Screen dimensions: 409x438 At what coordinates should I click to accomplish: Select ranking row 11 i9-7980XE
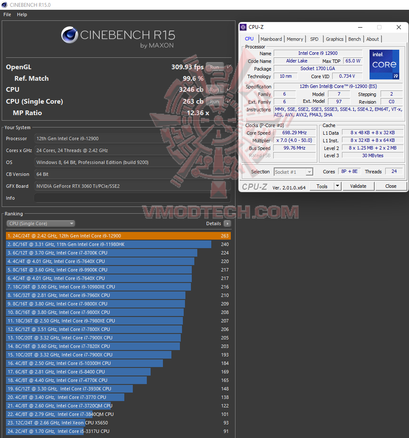tap(118, 321)
